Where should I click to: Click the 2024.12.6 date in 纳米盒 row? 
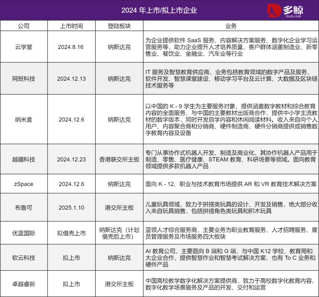[71, 119]
